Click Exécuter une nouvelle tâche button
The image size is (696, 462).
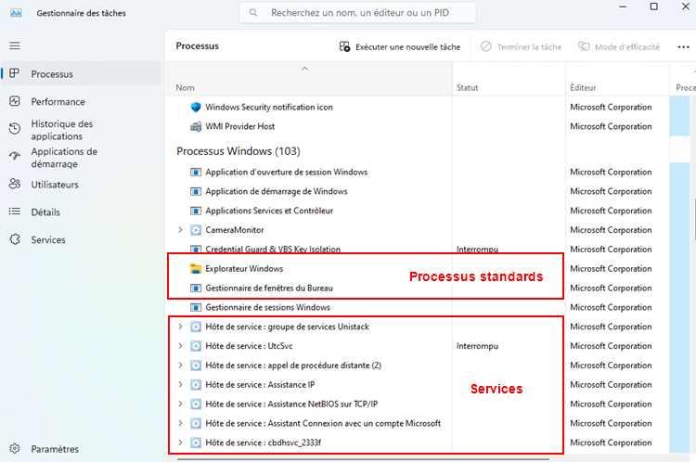coord(400,46)
